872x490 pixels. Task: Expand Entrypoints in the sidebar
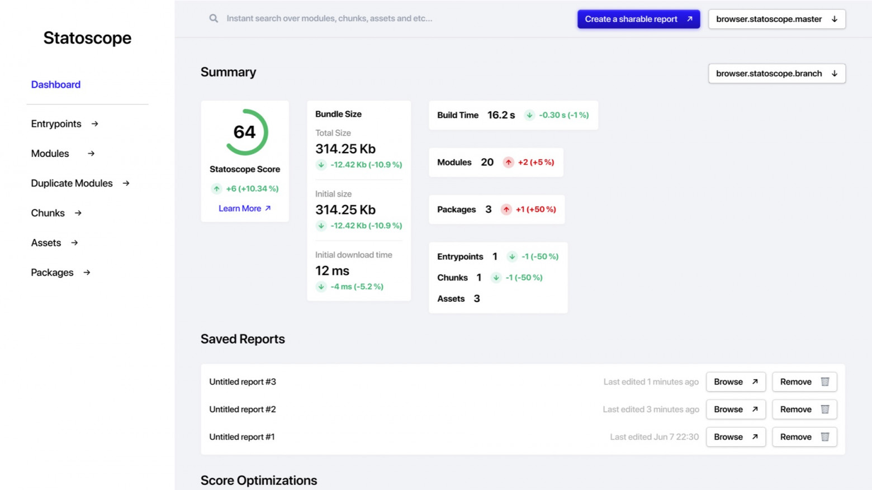64,124
